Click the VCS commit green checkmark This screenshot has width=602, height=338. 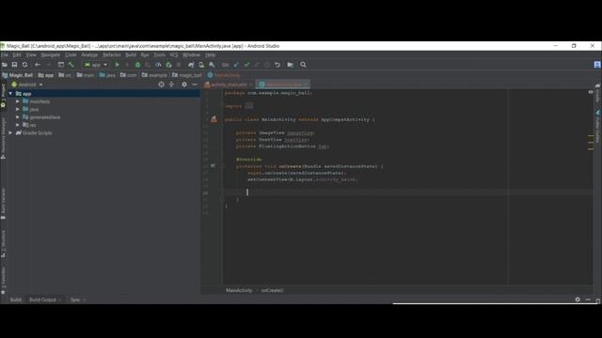pyautogui.click(x=246, y=65)
